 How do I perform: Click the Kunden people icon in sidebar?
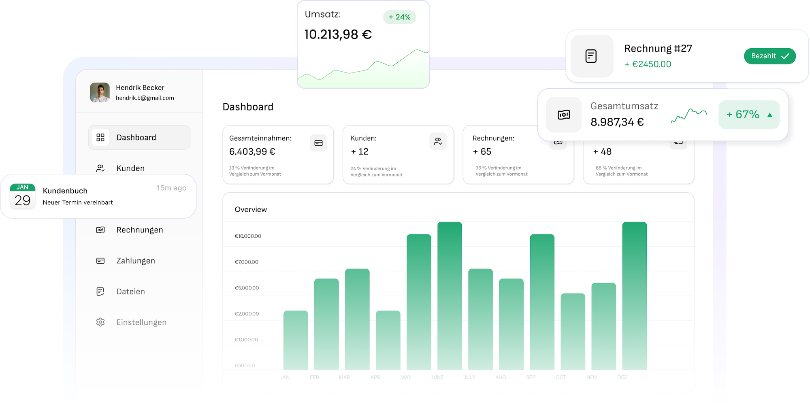tap(100, 168)
